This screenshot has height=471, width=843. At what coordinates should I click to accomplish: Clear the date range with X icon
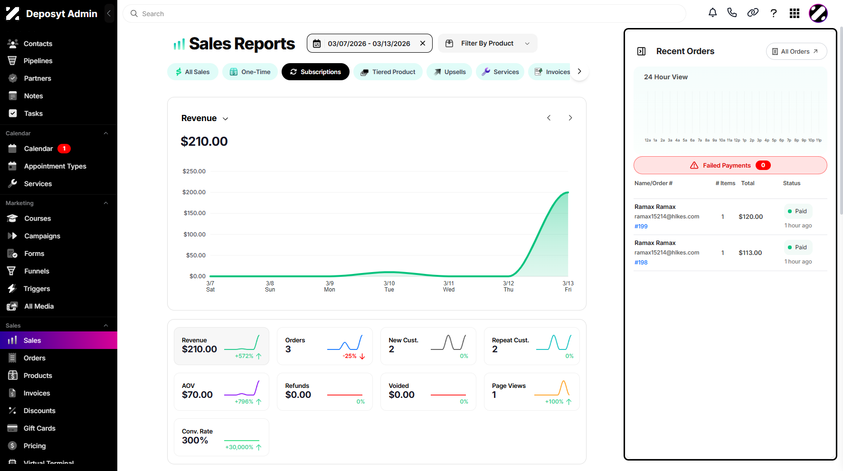click(423, 43)
